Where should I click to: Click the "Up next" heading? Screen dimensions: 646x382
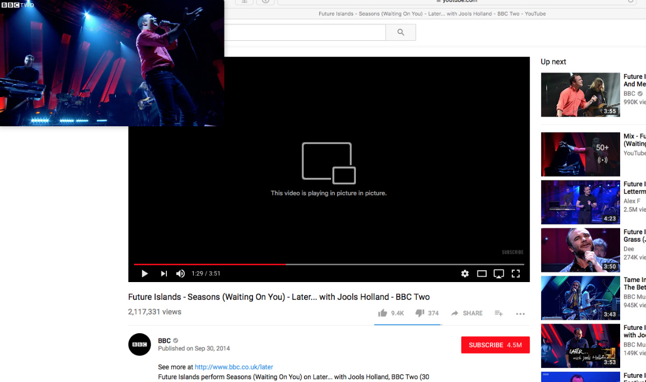[553, 62]
